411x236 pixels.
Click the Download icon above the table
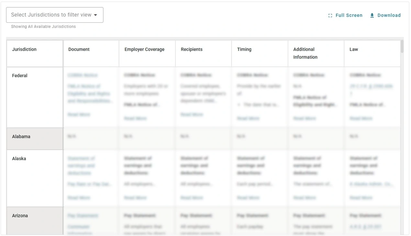click(372, 15)
